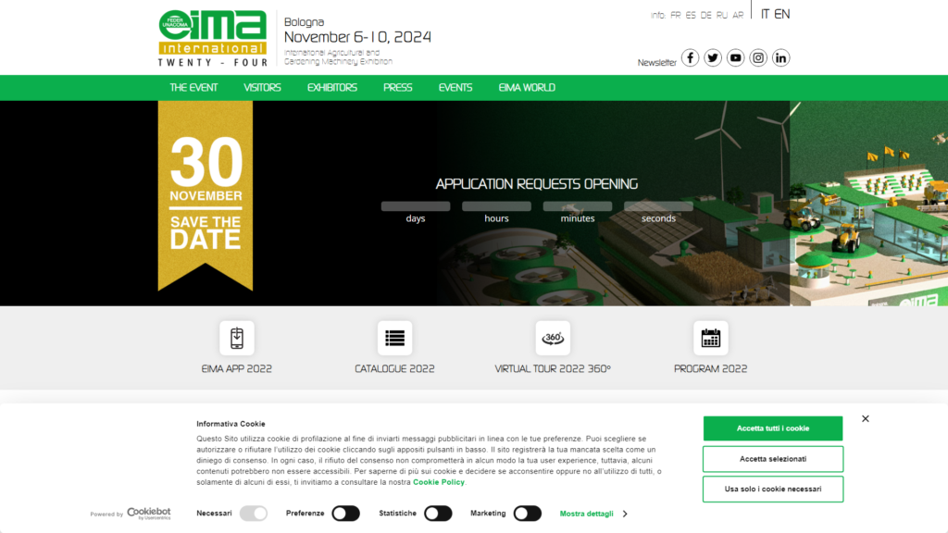Viewport: 948px width, 533px height.
Task: Click the countdown seconds box
Action: click(x=658, y=206)
